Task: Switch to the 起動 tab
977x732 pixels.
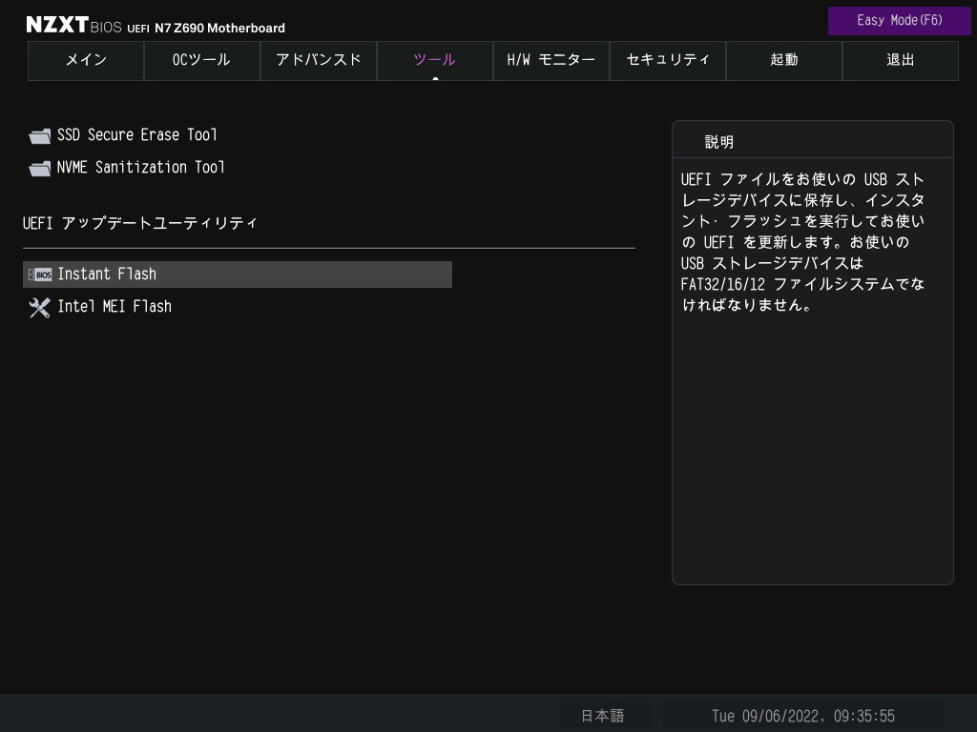Action: 784,60
